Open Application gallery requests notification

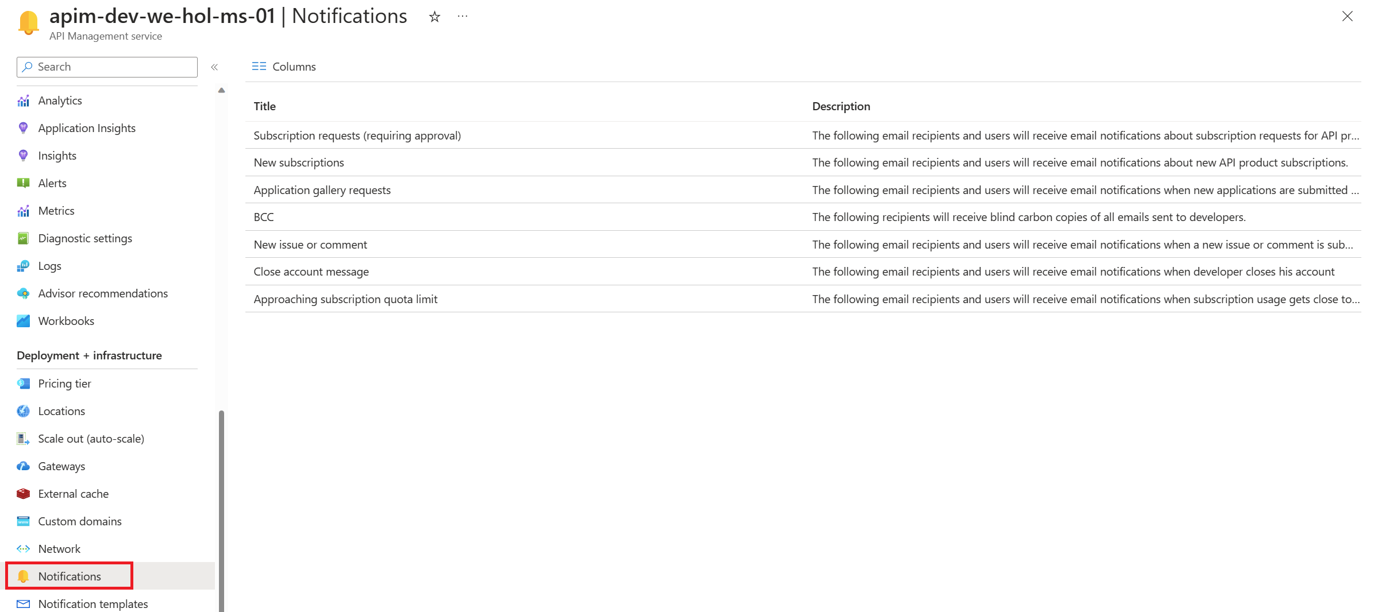coord(803,190)
